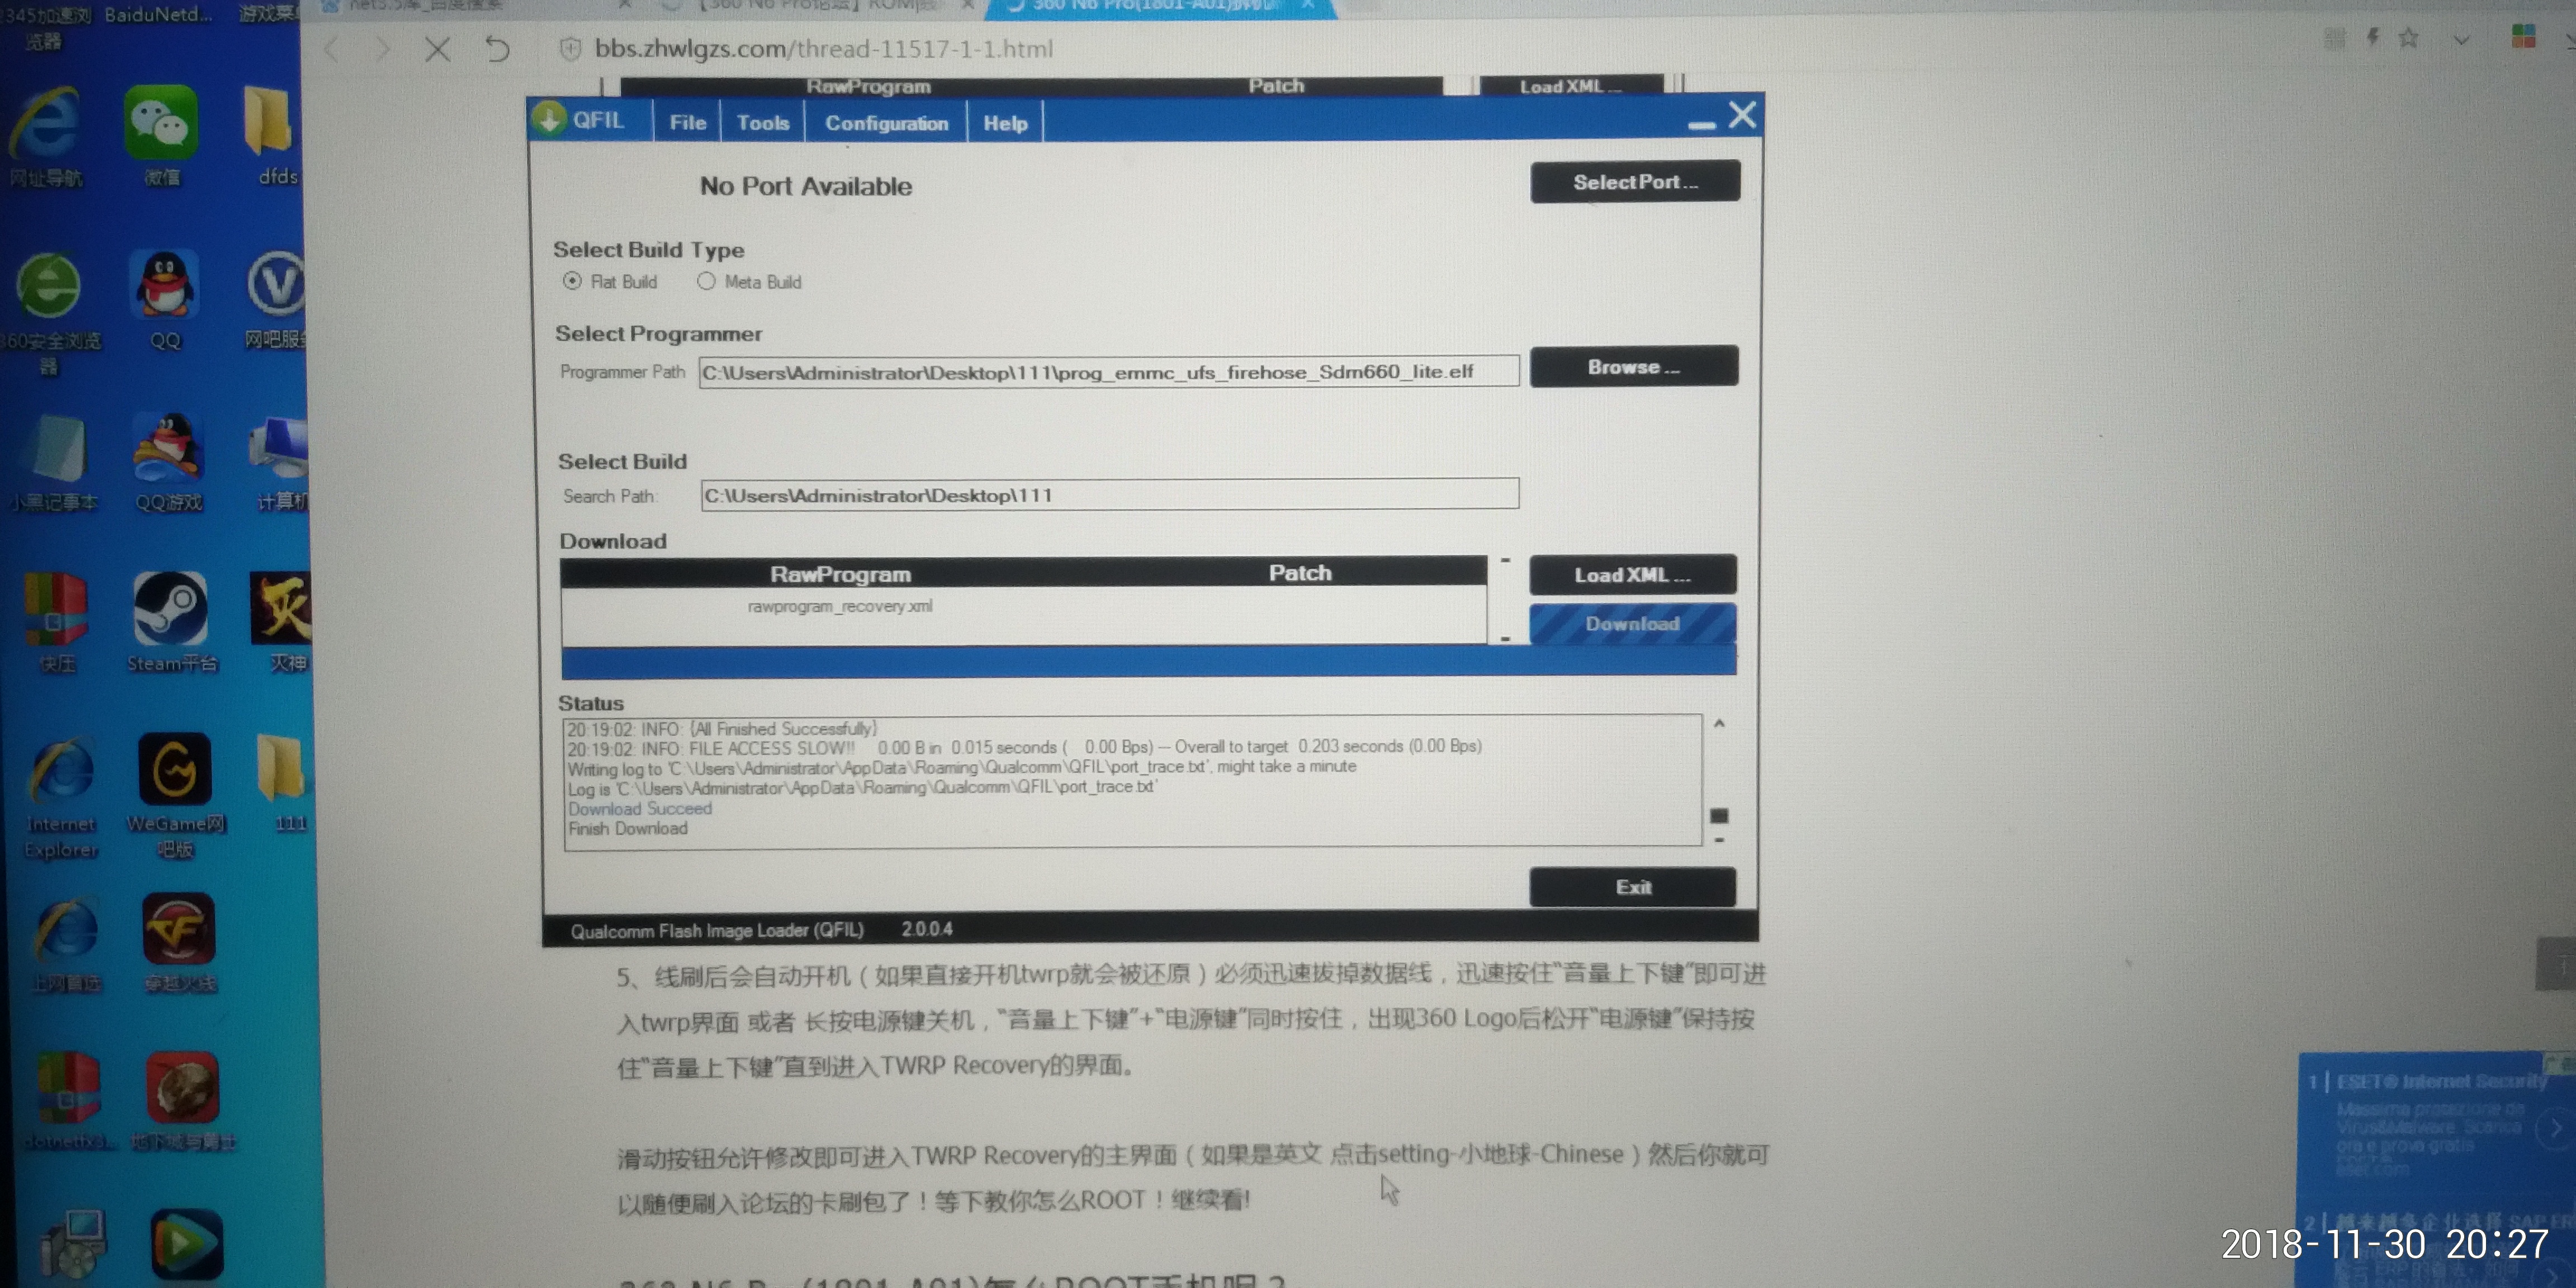Launch the 360安全浏览器 desktop shortcut
Screen dimensions: 2576x1288
(x=48, y=312)
